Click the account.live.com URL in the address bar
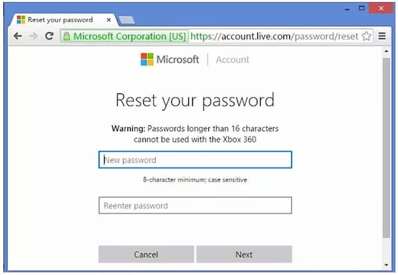398x275 pixels. [274, 36]
